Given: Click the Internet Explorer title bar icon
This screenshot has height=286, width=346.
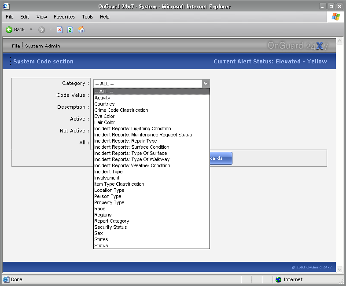Looking at the screenshot, I should pyautogui.click(x=6, y=6).
